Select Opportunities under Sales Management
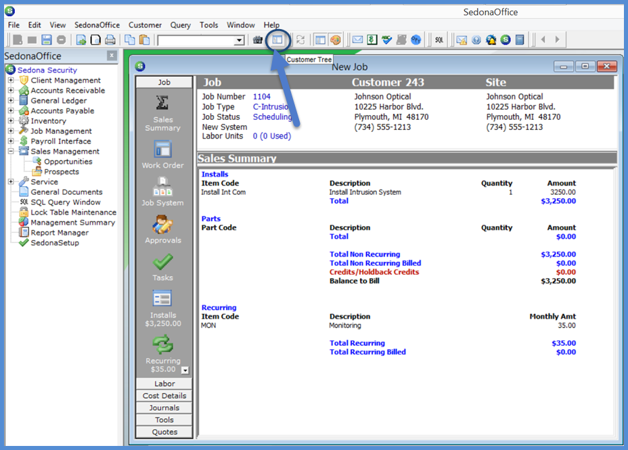Image resolution: width=628 pixels, height=450 pixels. 68,161
